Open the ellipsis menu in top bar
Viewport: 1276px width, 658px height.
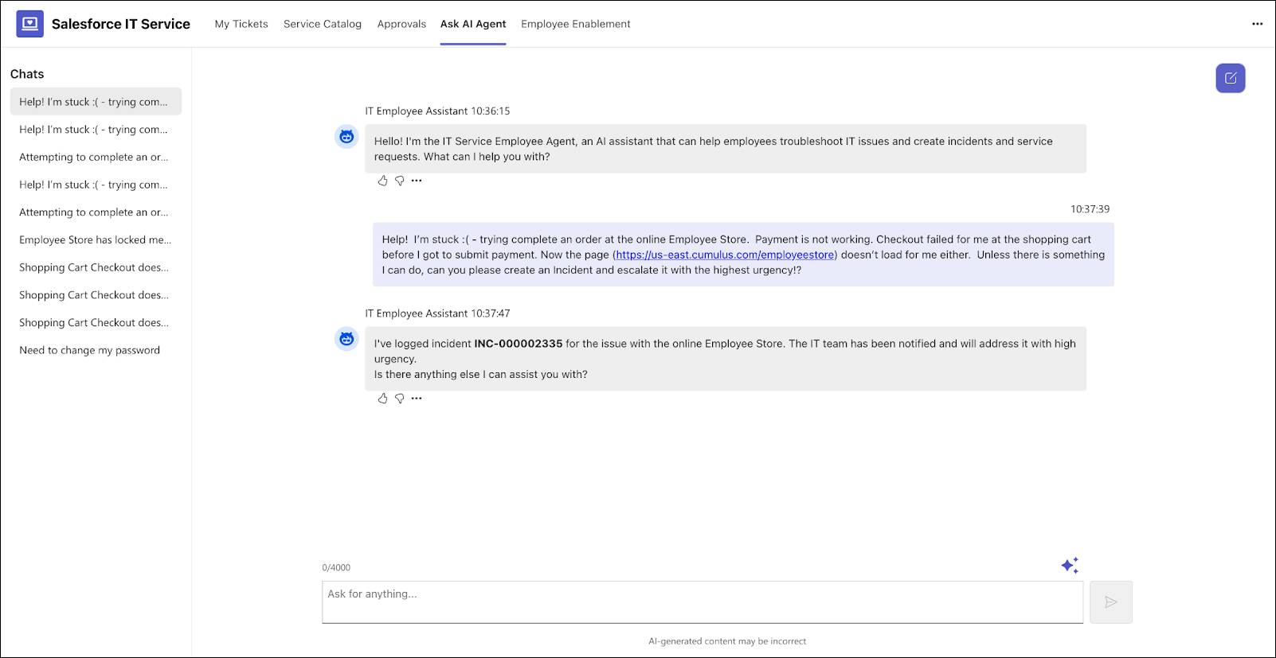pyautogui.click(x=1257, y=24)
